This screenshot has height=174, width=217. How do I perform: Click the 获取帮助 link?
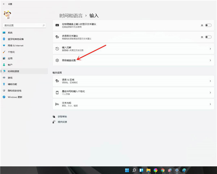point(62,117)
